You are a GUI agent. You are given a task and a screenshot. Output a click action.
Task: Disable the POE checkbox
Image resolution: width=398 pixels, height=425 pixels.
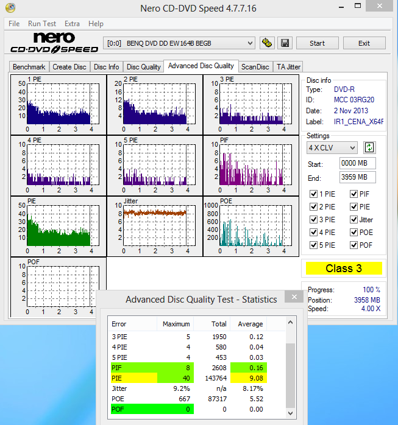click(354, 232)
